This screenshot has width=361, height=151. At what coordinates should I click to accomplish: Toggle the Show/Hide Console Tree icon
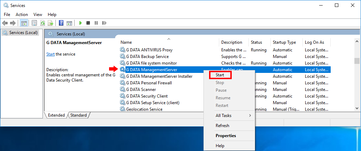point(24,23)
